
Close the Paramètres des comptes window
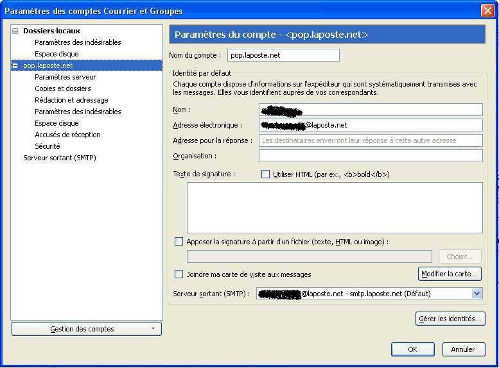pos(488,10)
